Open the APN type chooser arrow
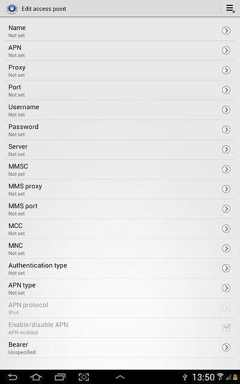This screenshot has width=240, height=384. (226, 288)
